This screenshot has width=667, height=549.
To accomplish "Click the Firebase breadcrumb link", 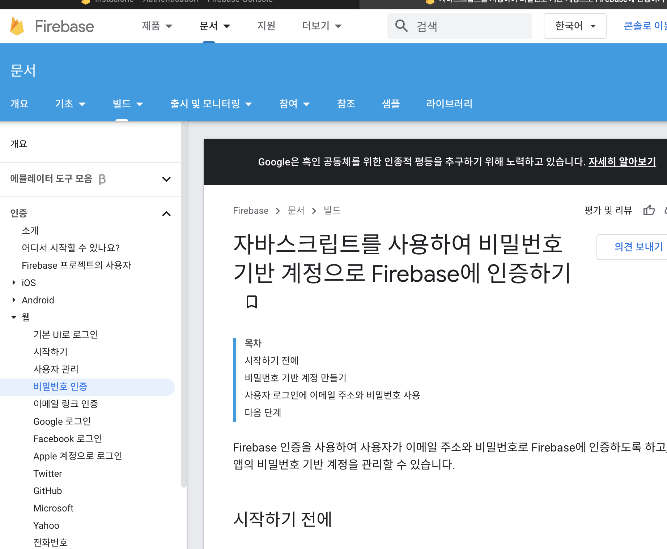I will (x=251, y=211).
